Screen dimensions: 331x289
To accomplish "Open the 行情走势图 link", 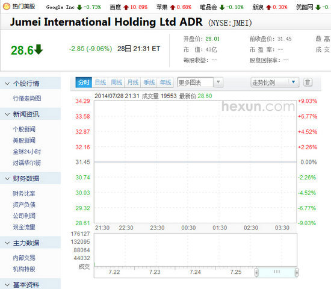I will point(27,99).
